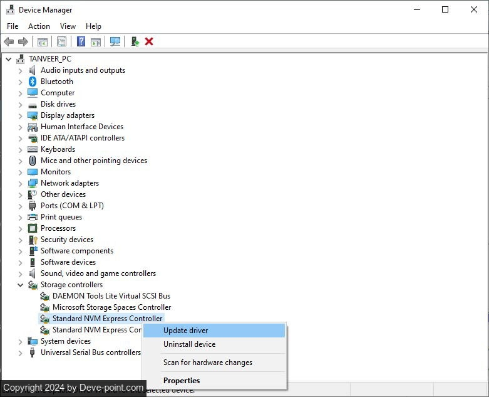The width and height of the screenshot is (489, 397).
Task: Click the Show/Hide Console Tree toolbar icon
Action: point(43,41)
